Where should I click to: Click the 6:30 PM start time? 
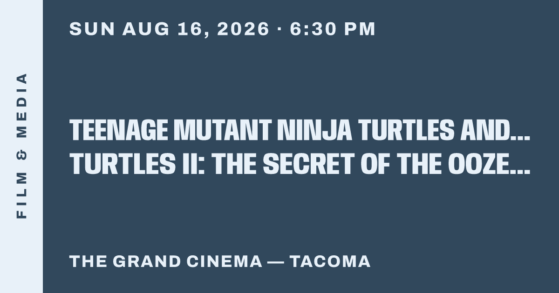coord(333,29)
